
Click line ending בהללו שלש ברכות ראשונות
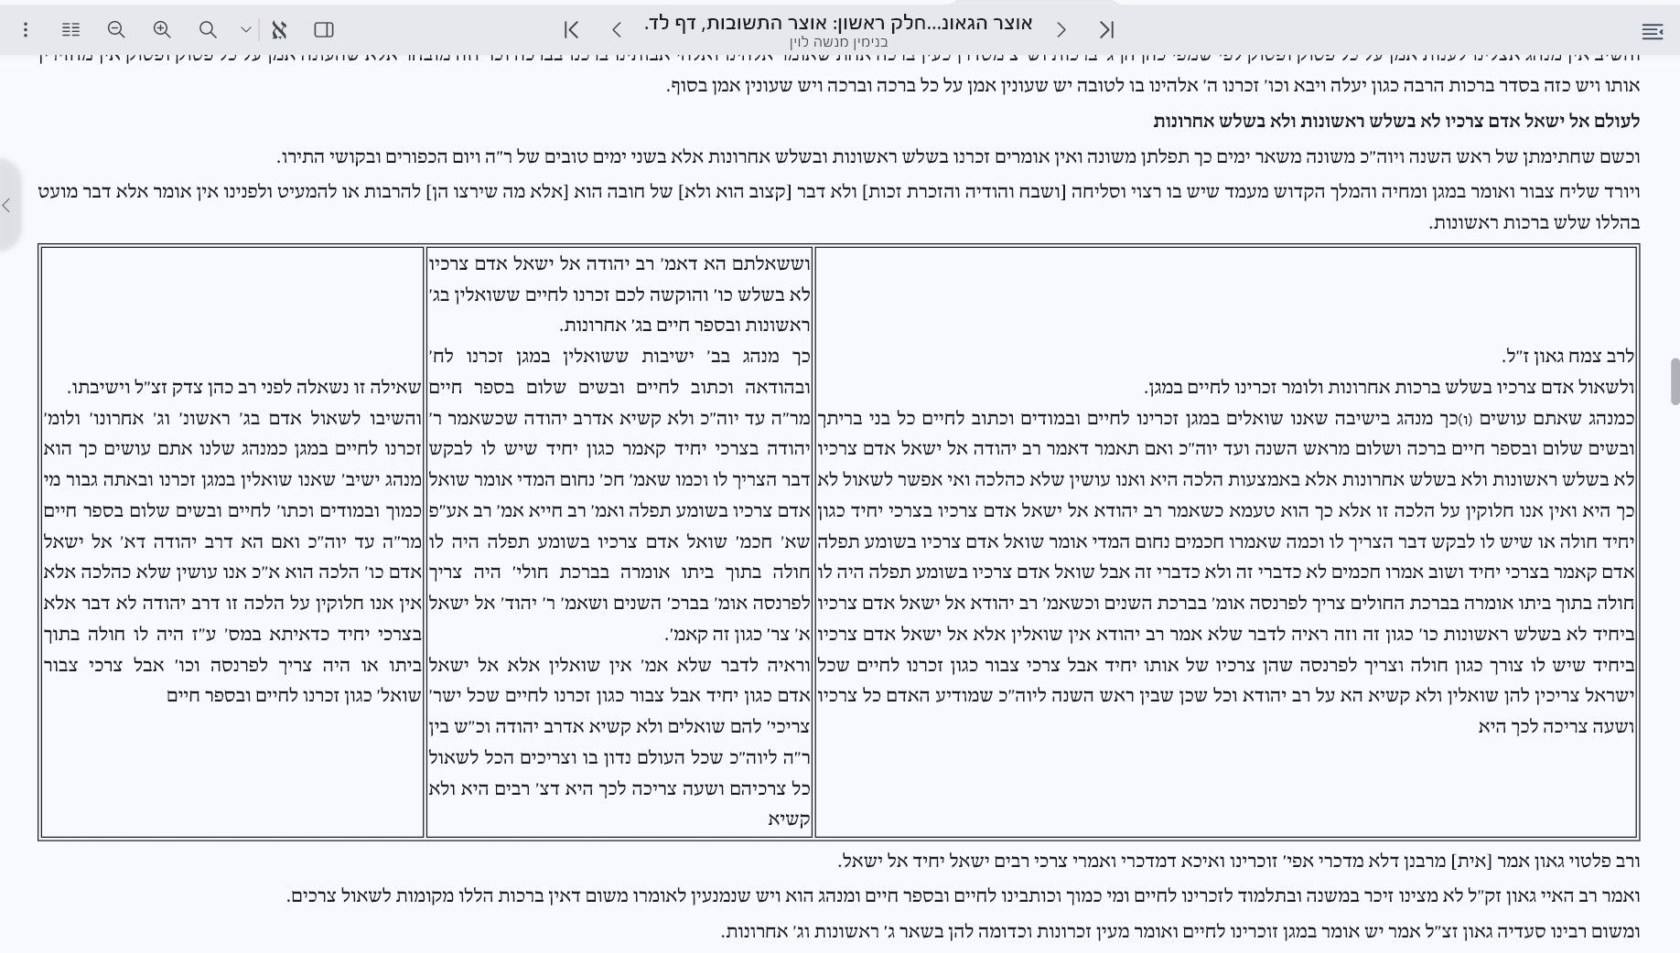pyautogui.click(x=1535, y=222)
